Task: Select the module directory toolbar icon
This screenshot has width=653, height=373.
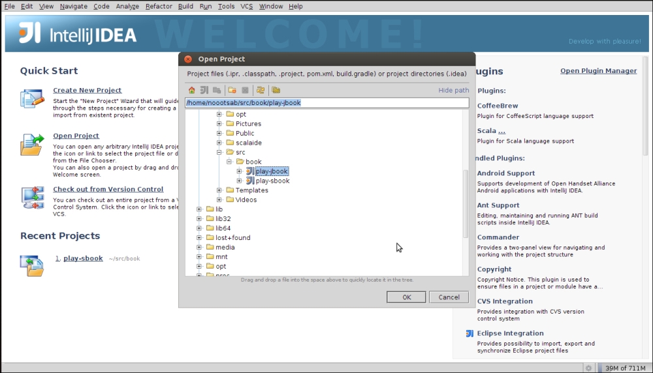Action: coord(217,90)
